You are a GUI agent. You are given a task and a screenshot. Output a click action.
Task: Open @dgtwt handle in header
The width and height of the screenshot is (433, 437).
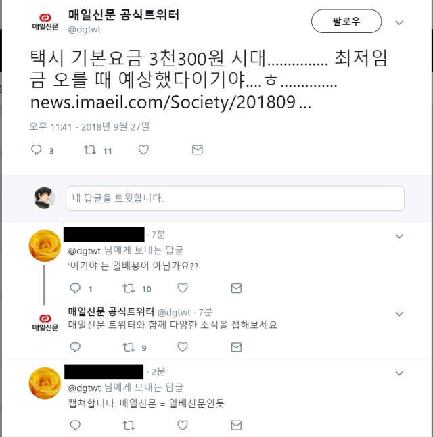pyautogui.click(x=84, y=30)
